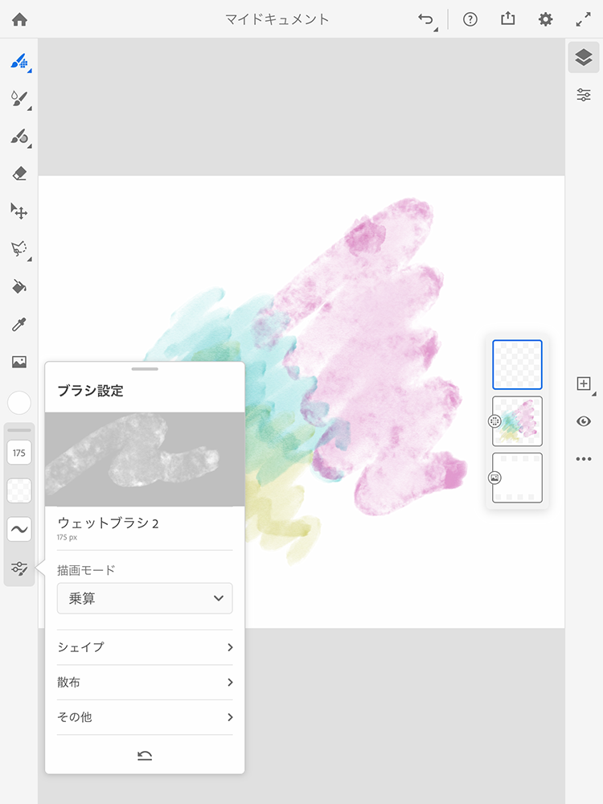This screenshot has width=603, height=804.
Task: Expand the 散布 brush settings
Action: click(145, 682)
